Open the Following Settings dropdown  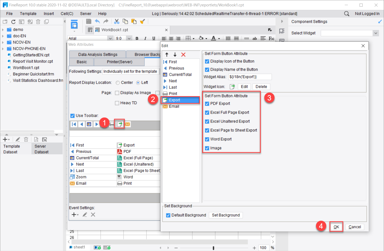[131, 71]
